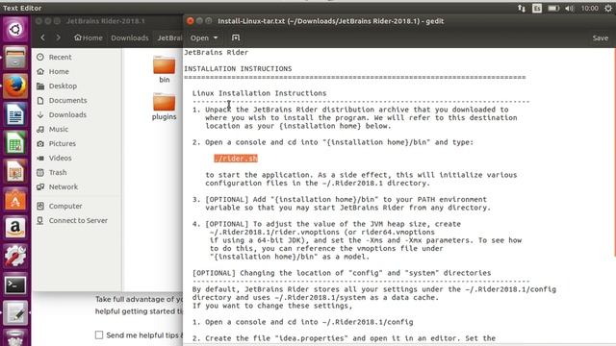616x346 pixels.
Task: Click highlighted ./rider.sh text
Action: (236, 159)
